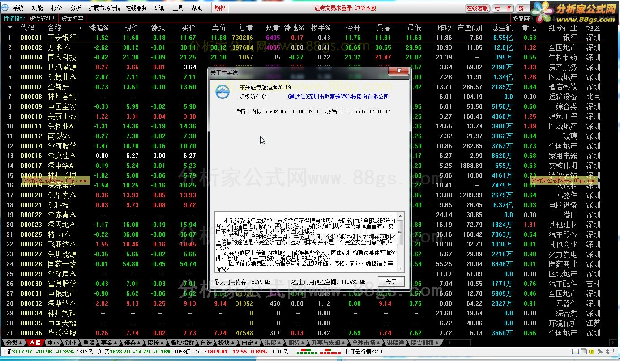Click the red 期权 button in the menu bar
This screenshot has height=361, width=620.
220,8
